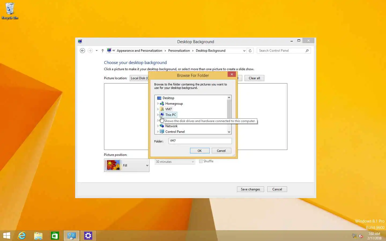Image resolution: width=386 pixels, height=241 pixels.
Task: Click OK in Browse For Folder
Action: [200, 151]
